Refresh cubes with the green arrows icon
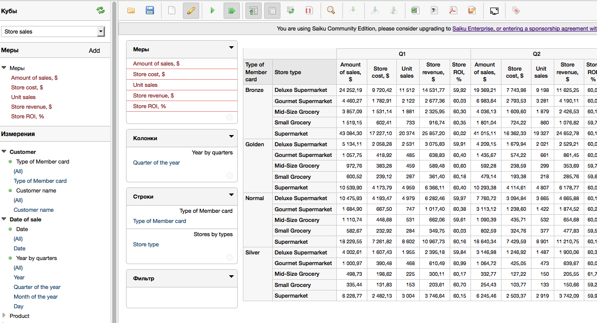The height and width of the screenshot is (323, 597). pyautogui.click(x=101, y=10)
